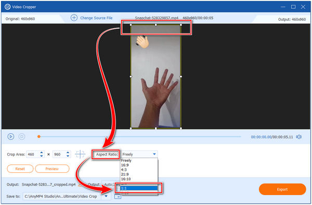
Task: Click the bottom-center crop handle
Action: coord(156,129)
